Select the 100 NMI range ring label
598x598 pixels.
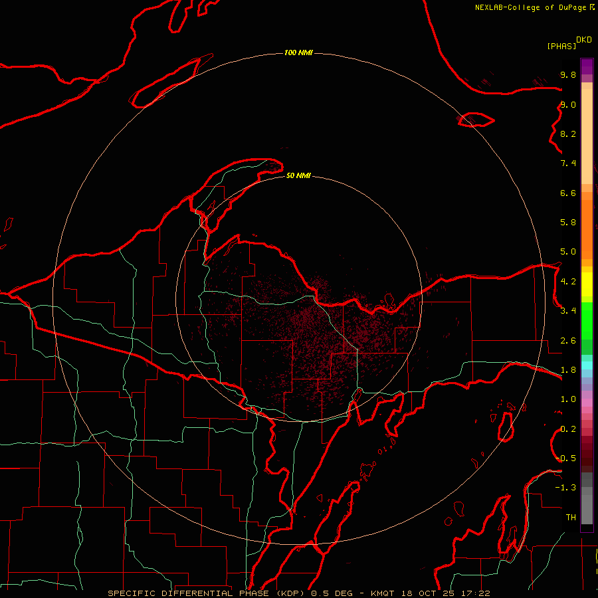pos(298,52)
